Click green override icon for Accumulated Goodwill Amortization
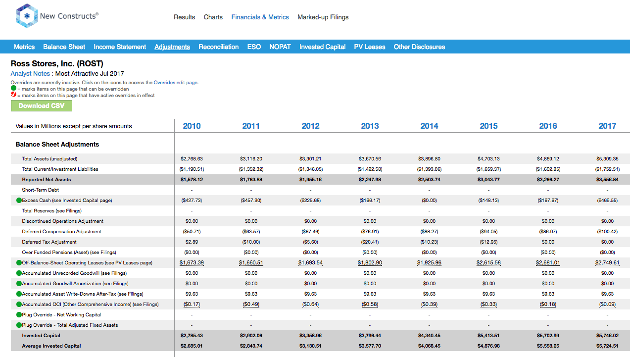 tap(19, 284)
